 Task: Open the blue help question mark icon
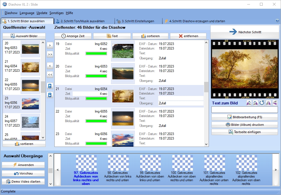[x=277, y=21]
